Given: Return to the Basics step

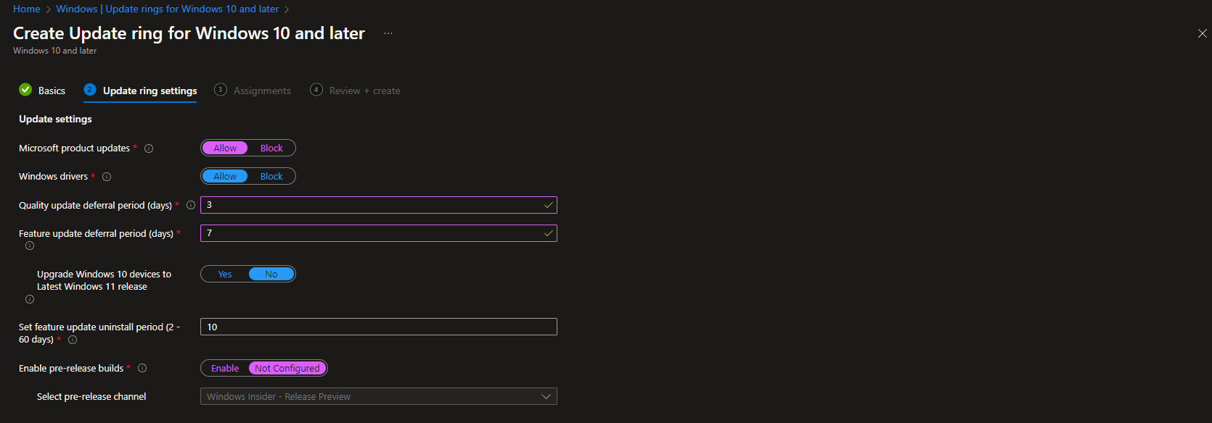Looking at the screenshot, I should [x=52, y=90].
